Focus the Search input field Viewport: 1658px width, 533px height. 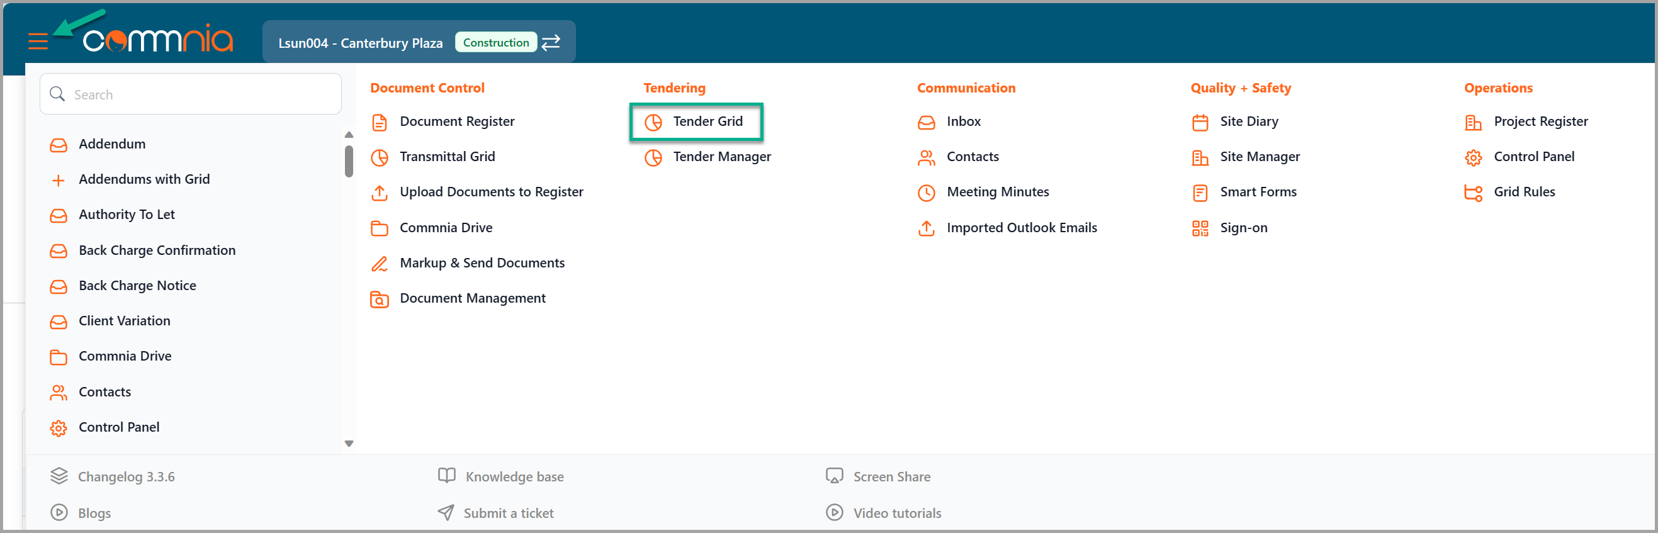click(x=191, y=94)
